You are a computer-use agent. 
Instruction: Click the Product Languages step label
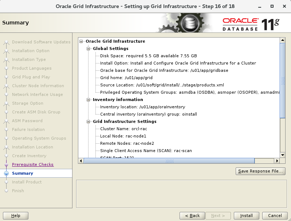coord(32,68)
